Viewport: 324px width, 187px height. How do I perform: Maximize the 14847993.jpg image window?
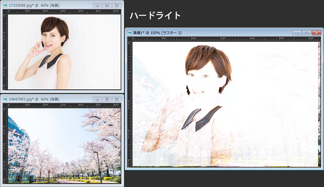[107, 99]
